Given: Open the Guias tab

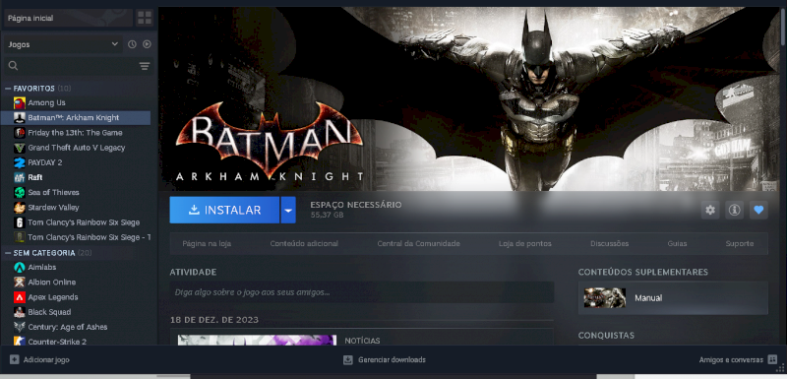Looking at the screenshot, I should coord(677,243).
